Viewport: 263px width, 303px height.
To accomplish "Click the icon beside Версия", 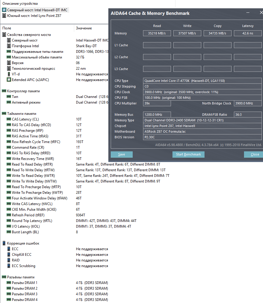I will pyautogui.click(x=9, y=63).
